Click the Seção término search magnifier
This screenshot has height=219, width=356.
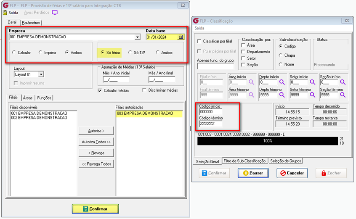point(343,95)
